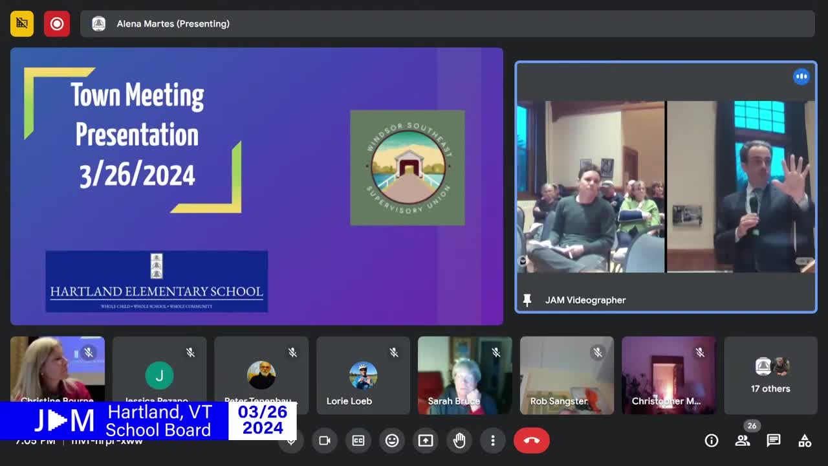Image resolution: width=828 pixels, height=466 pixels.
Task: Raise your hand in the meeting
Action: (459, 441)
